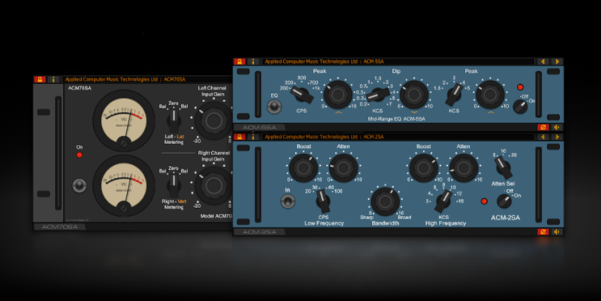601x301 pixels.
Task: Click the speaker icon on ACM-2SA
Action: 557,232
